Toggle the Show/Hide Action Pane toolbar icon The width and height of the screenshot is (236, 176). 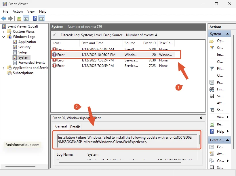click(41, 18)
